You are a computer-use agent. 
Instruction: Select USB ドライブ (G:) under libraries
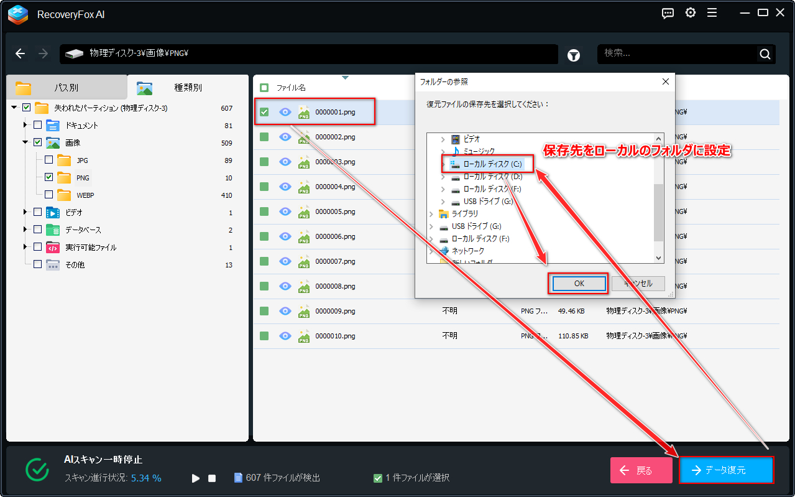tap(476, 226)
